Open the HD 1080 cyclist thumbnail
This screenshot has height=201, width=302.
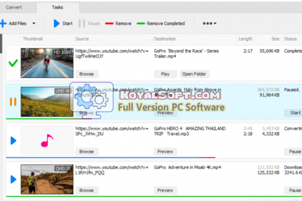click(x=47, y=63)
